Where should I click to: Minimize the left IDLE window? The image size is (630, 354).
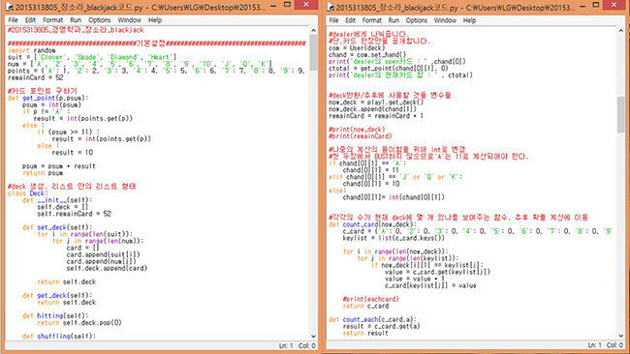(x=273, y=6)
